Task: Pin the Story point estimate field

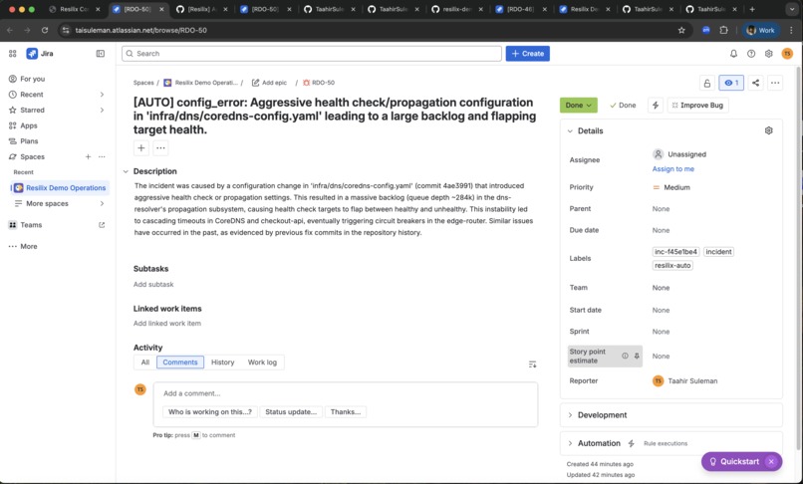Action: point(637,356)
